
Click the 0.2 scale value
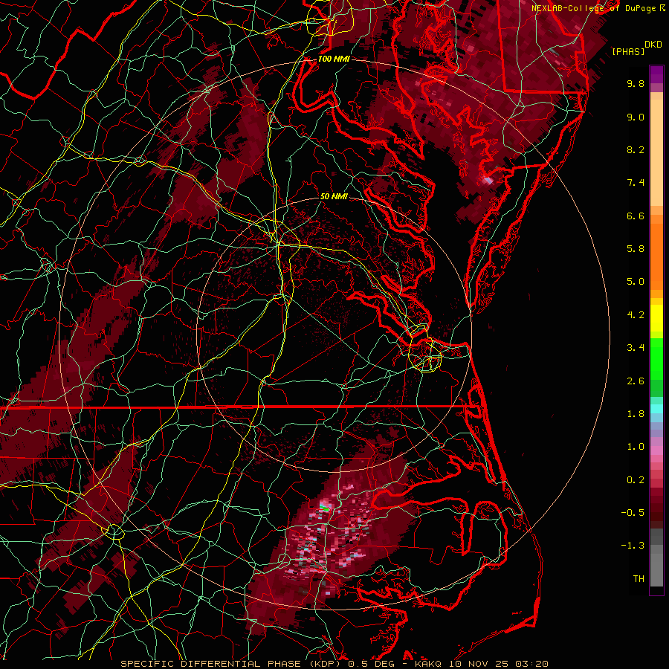[636, 480]
